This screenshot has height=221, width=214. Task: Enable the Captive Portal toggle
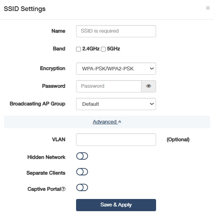tap(82, 188)
